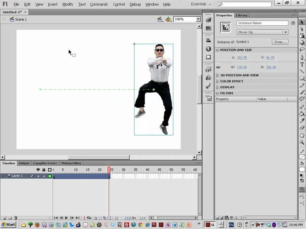This screenshot has width=306, height=229.
Task: Click the Swap... button
Action: [x=280, y=42]
